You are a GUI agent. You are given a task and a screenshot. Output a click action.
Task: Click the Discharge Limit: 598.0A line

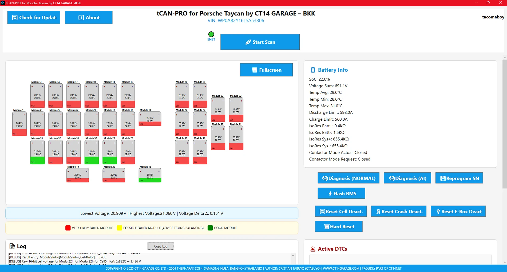331,112
